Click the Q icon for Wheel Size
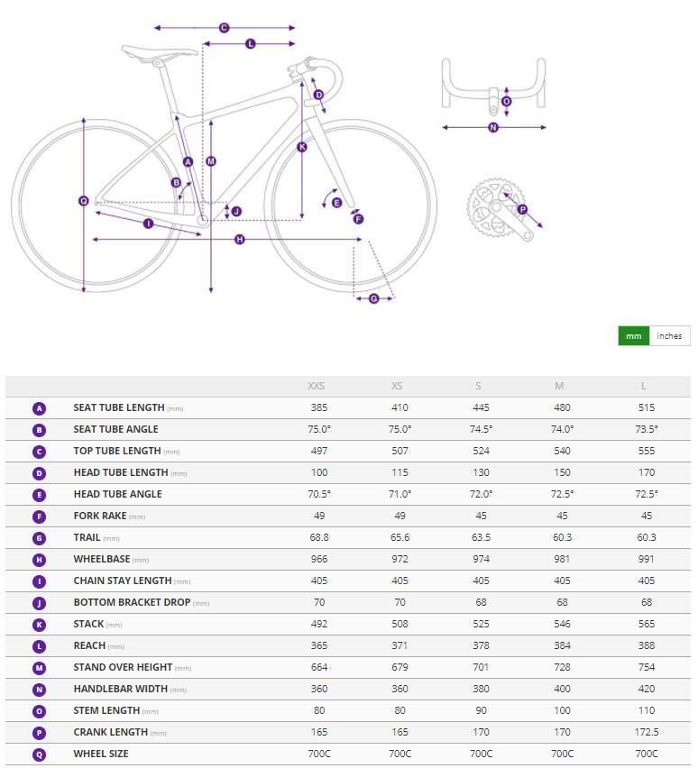 click(x=39, y=754)
